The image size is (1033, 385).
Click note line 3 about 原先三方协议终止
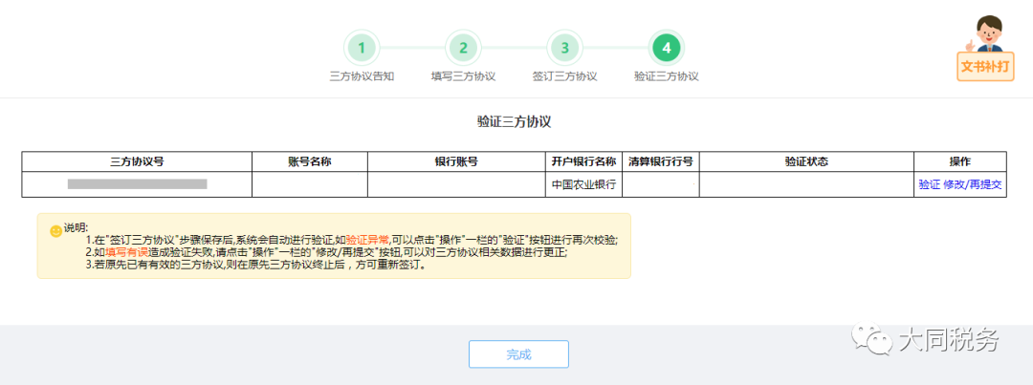point(256,266)
